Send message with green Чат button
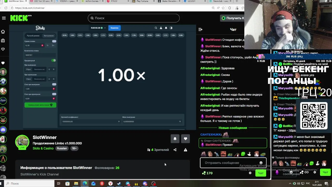 pyautogui.click(x=261, y=173)
